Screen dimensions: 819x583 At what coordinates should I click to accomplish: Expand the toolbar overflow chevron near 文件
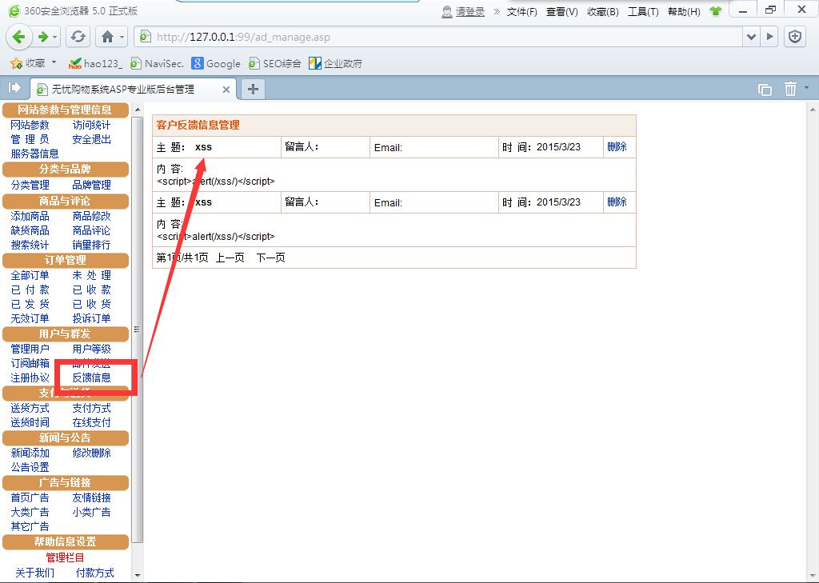(x=496, y=11)
